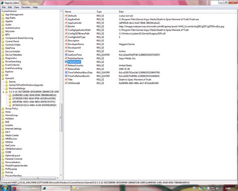Open the Windows Start button
The image size is (238, 191).
[x=5, y=188]
